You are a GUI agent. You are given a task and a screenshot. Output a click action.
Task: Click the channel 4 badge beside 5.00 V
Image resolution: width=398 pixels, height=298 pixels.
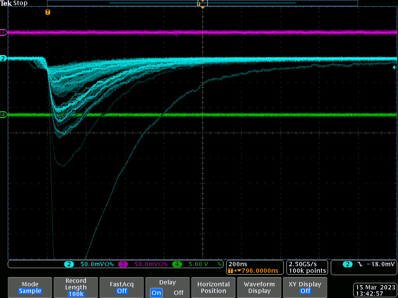point(177,264)
